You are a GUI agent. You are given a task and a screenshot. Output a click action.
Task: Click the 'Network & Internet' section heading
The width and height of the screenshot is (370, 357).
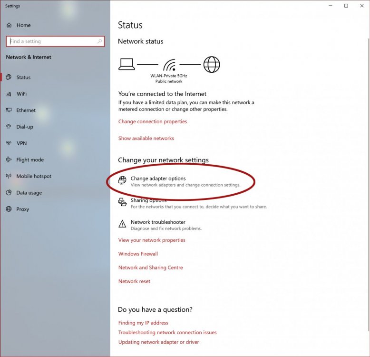29,57
